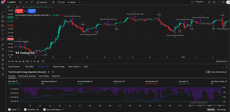Screen dimensions: 230x112
Task: Open strategy Properties tab
Action: click(x=56, y=76)
